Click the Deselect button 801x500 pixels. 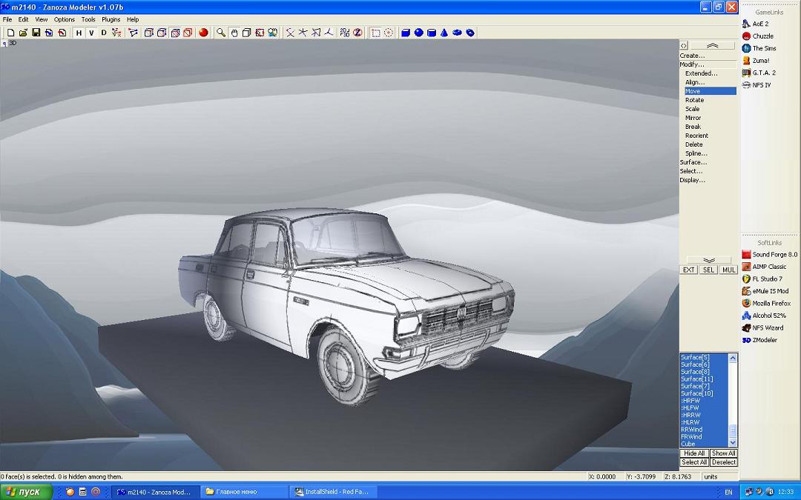[x=723, y=462]
